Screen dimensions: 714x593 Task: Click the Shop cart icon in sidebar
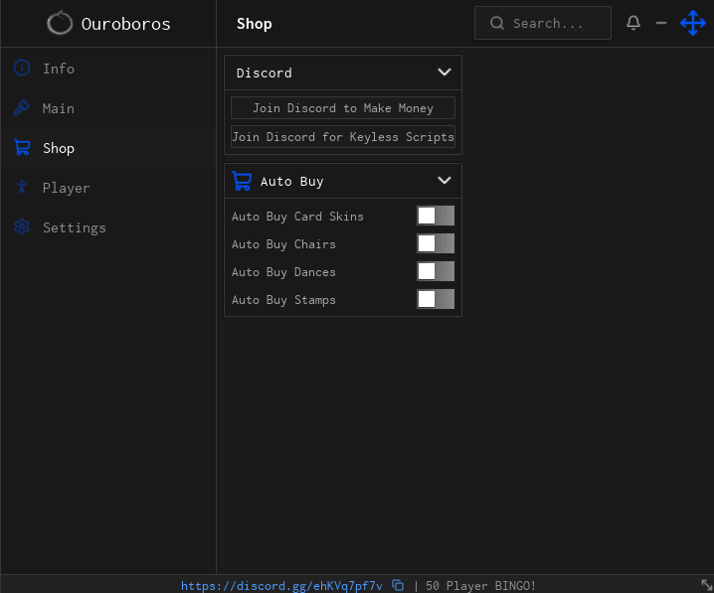tap(22, 147)
